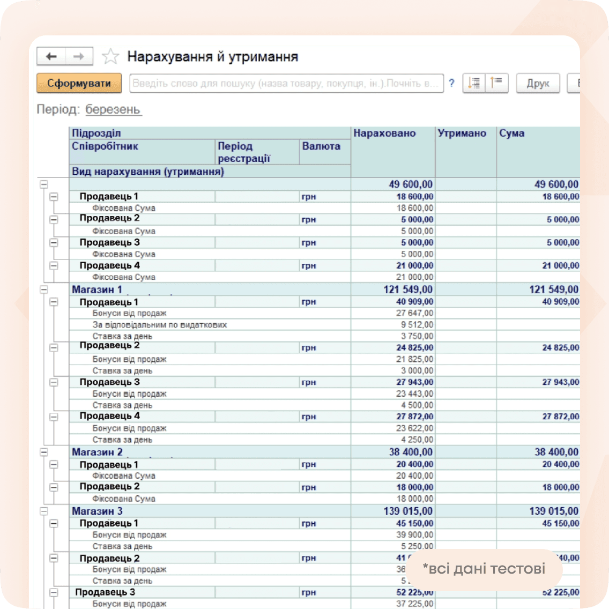
Task: Collapse Продавець 1 in the 40 909,00 row
Action: 54,302
